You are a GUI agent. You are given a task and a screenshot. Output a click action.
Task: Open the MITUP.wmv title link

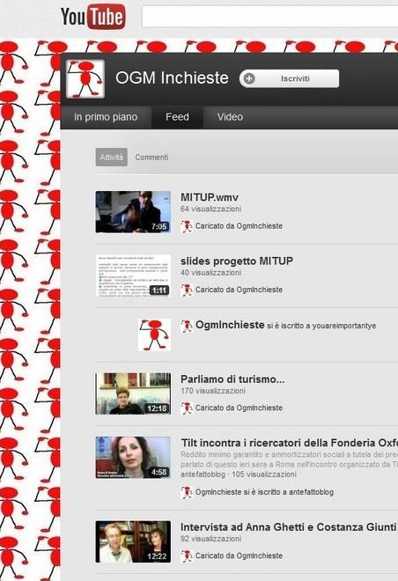point(210,197)
